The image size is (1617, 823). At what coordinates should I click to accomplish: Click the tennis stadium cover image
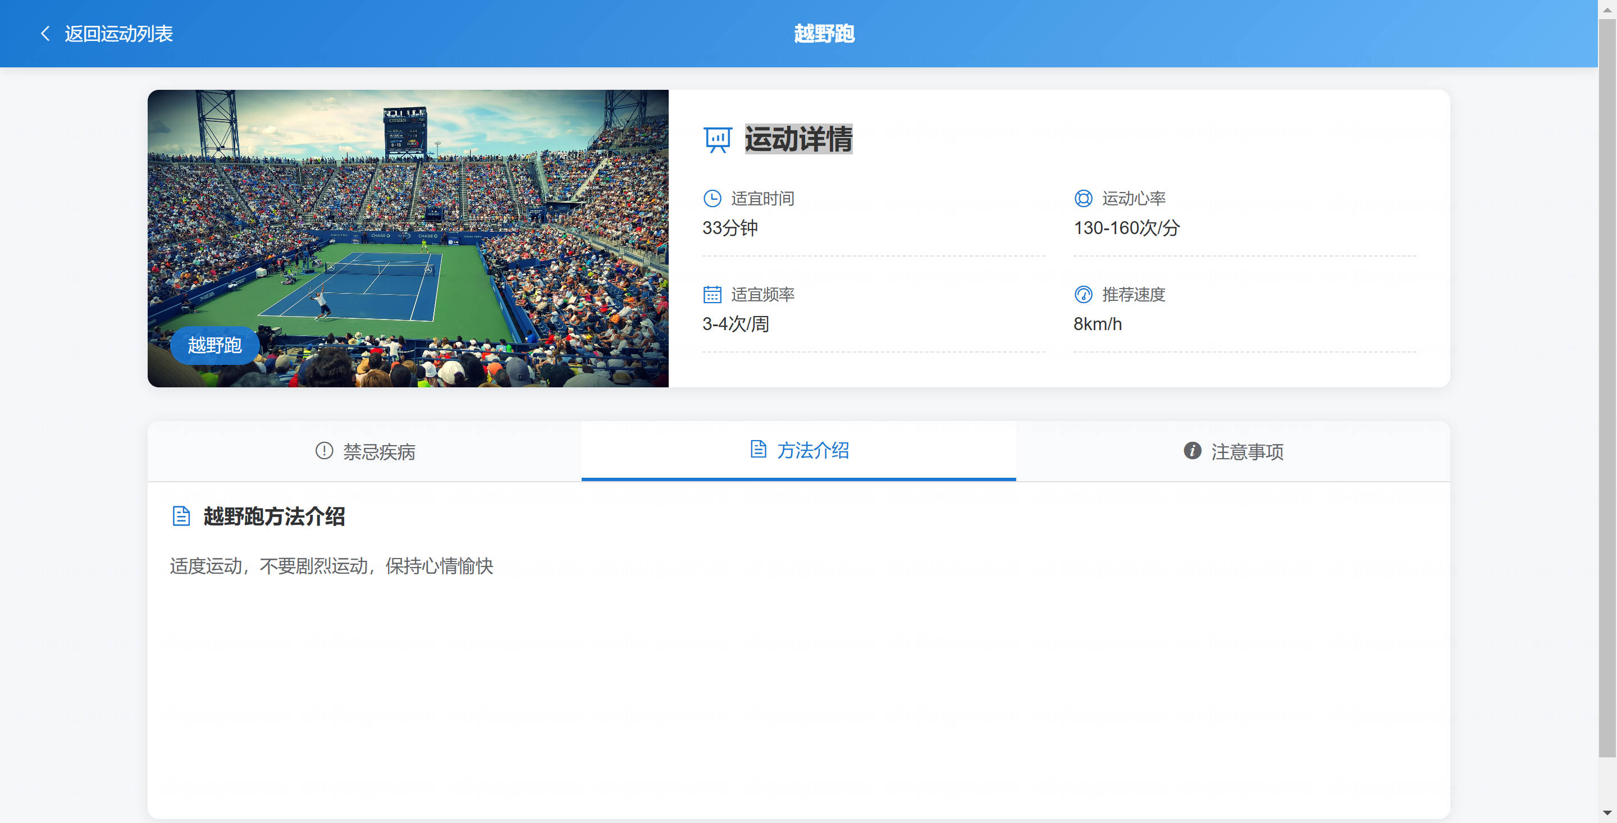click(x=408, y=239)
